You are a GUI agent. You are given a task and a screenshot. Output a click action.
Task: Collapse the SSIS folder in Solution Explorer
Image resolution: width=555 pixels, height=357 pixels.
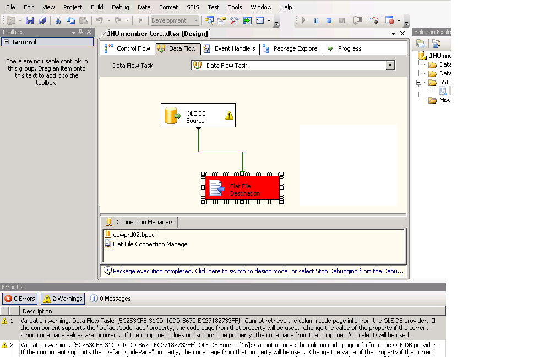419,82
